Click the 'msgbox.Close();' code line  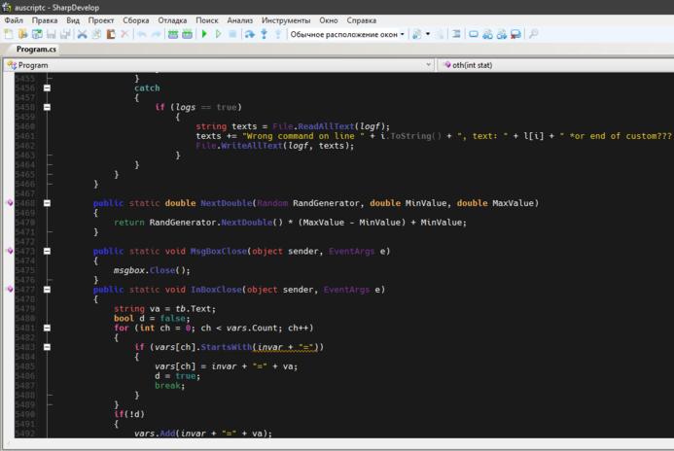[x=152, y=270]
